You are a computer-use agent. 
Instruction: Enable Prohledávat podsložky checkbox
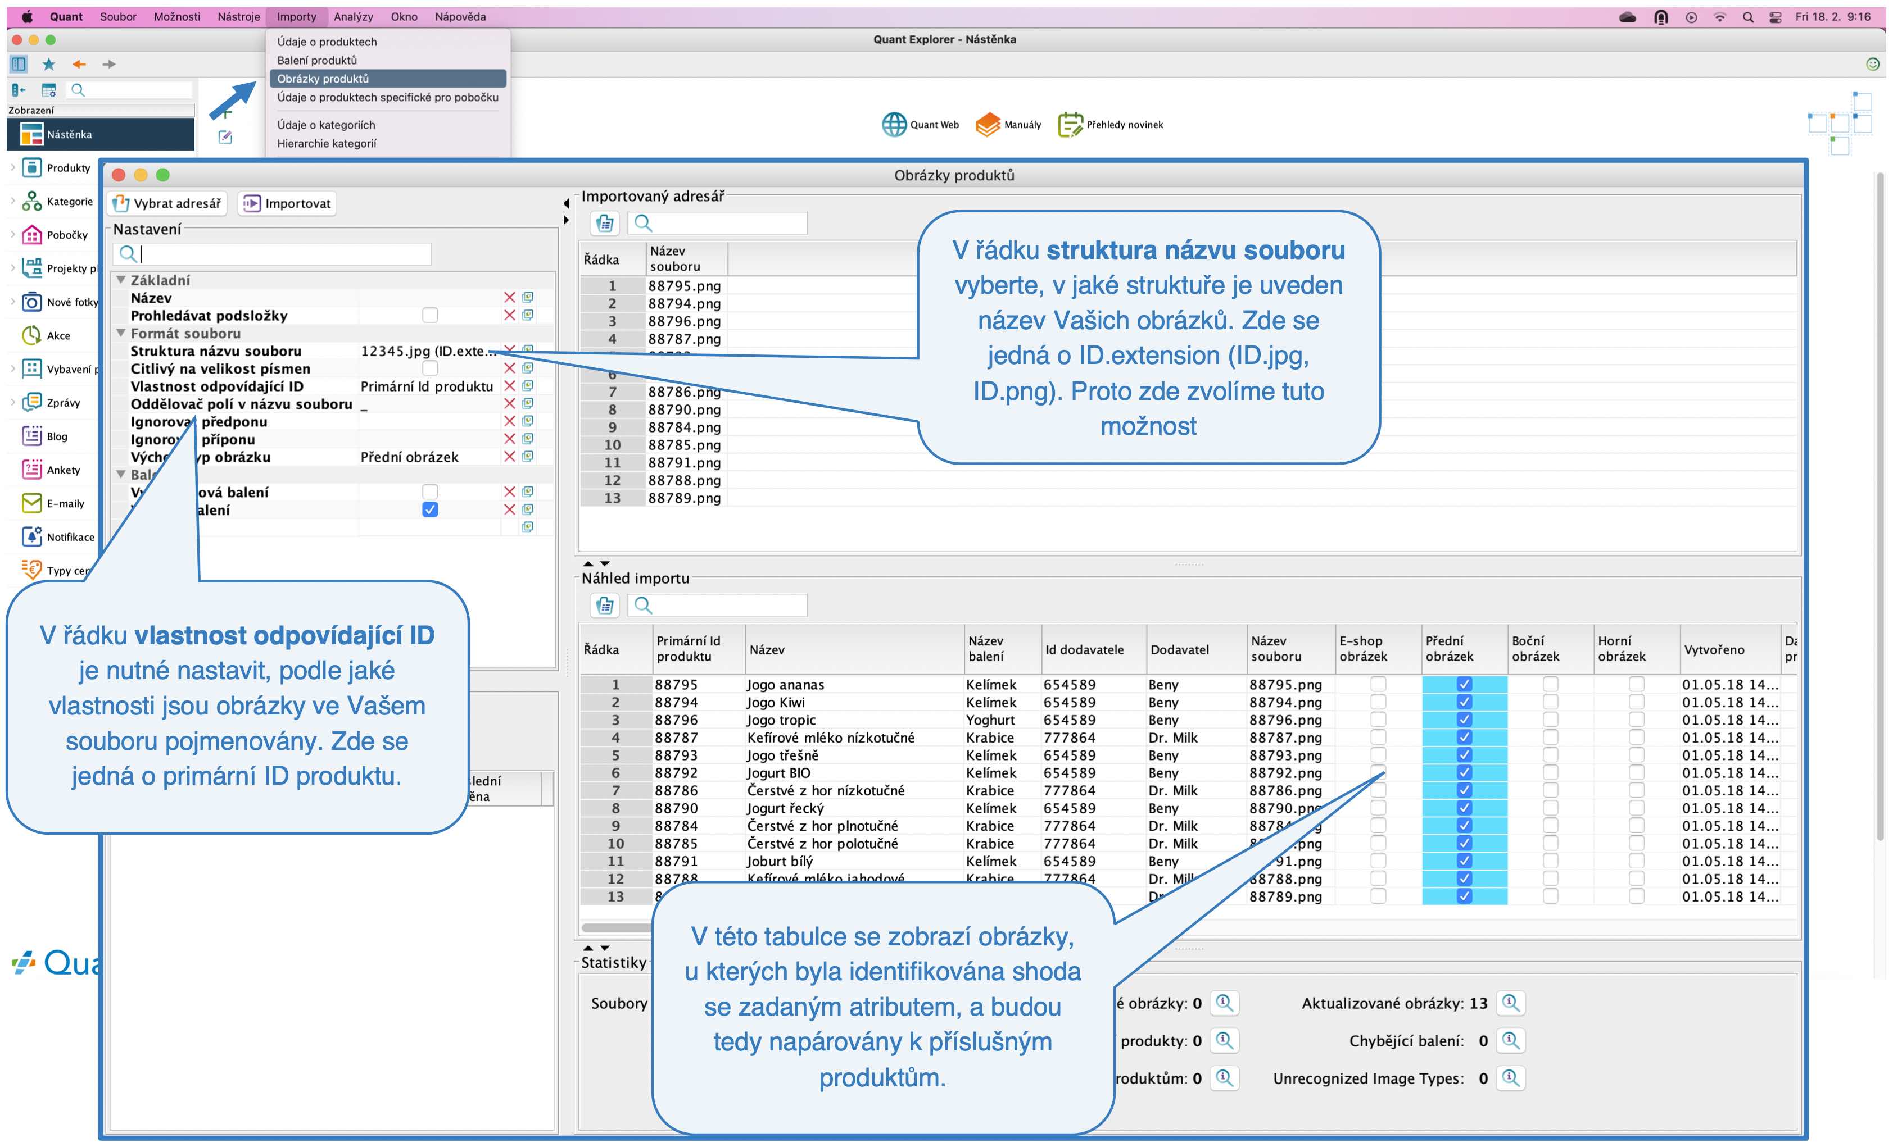pyautogui.click(x=430, y=315)
